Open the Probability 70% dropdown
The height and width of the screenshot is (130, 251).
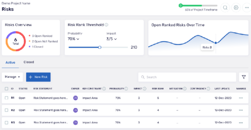click(x=73, y=39)
